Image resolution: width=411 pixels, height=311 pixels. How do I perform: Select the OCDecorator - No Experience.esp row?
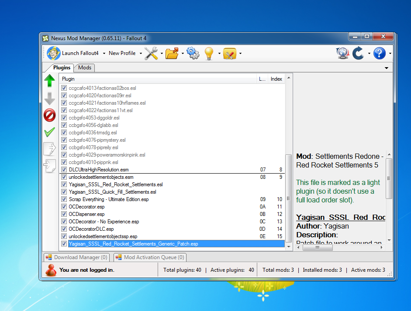pos(172,222)
